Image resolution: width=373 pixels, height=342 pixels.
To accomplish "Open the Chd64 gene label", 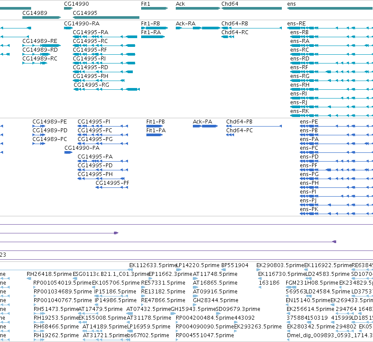I will click(230, 4).
